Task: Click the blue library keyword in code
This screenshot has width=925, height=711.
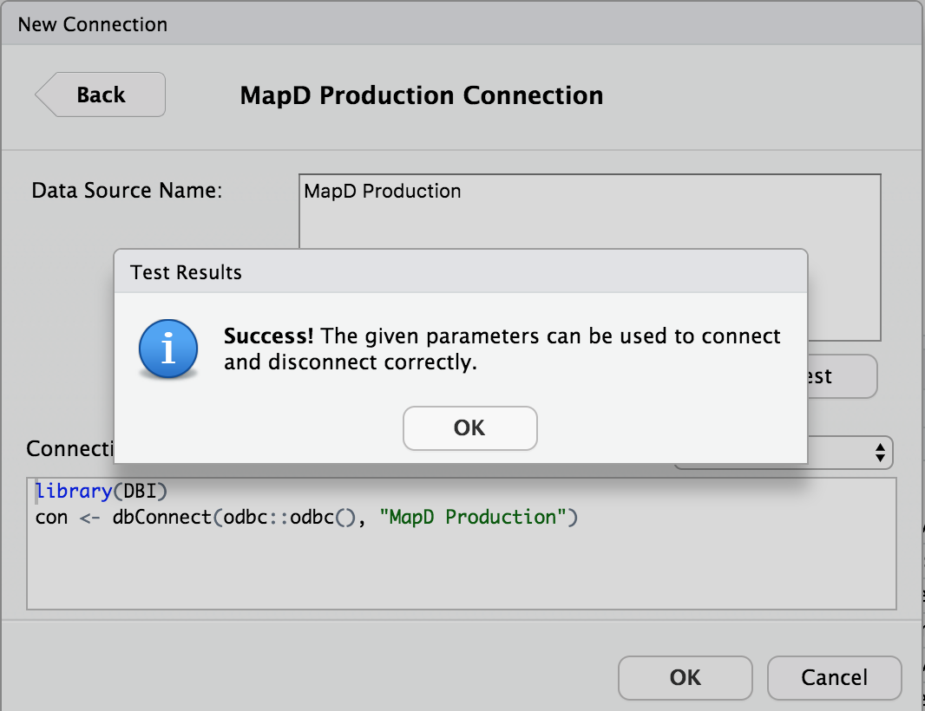Action: [x=73, y=491]
